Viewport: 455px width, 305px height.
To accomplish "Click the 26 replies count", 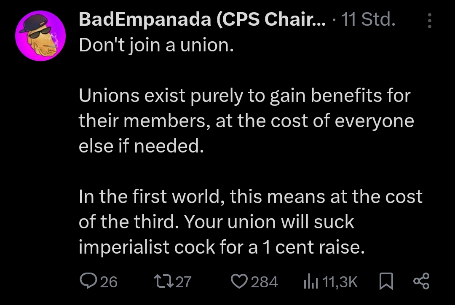I will pyautogui.click(x=109, y=282).
